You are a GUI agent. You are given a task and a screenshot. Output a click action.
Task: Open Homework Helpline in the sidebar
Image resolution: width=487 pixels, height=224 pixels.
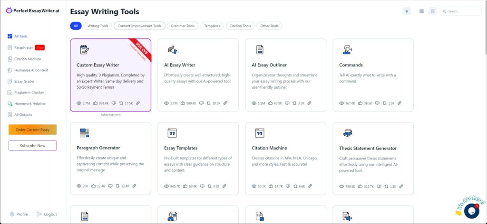pyautogui.click(x=26, y=103)
